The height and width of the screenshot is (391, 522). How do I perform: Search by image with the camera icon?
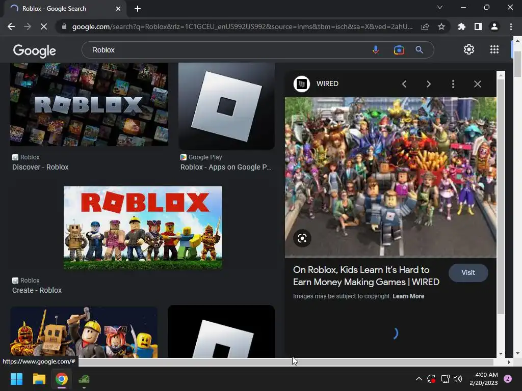[x=399, y=50]
